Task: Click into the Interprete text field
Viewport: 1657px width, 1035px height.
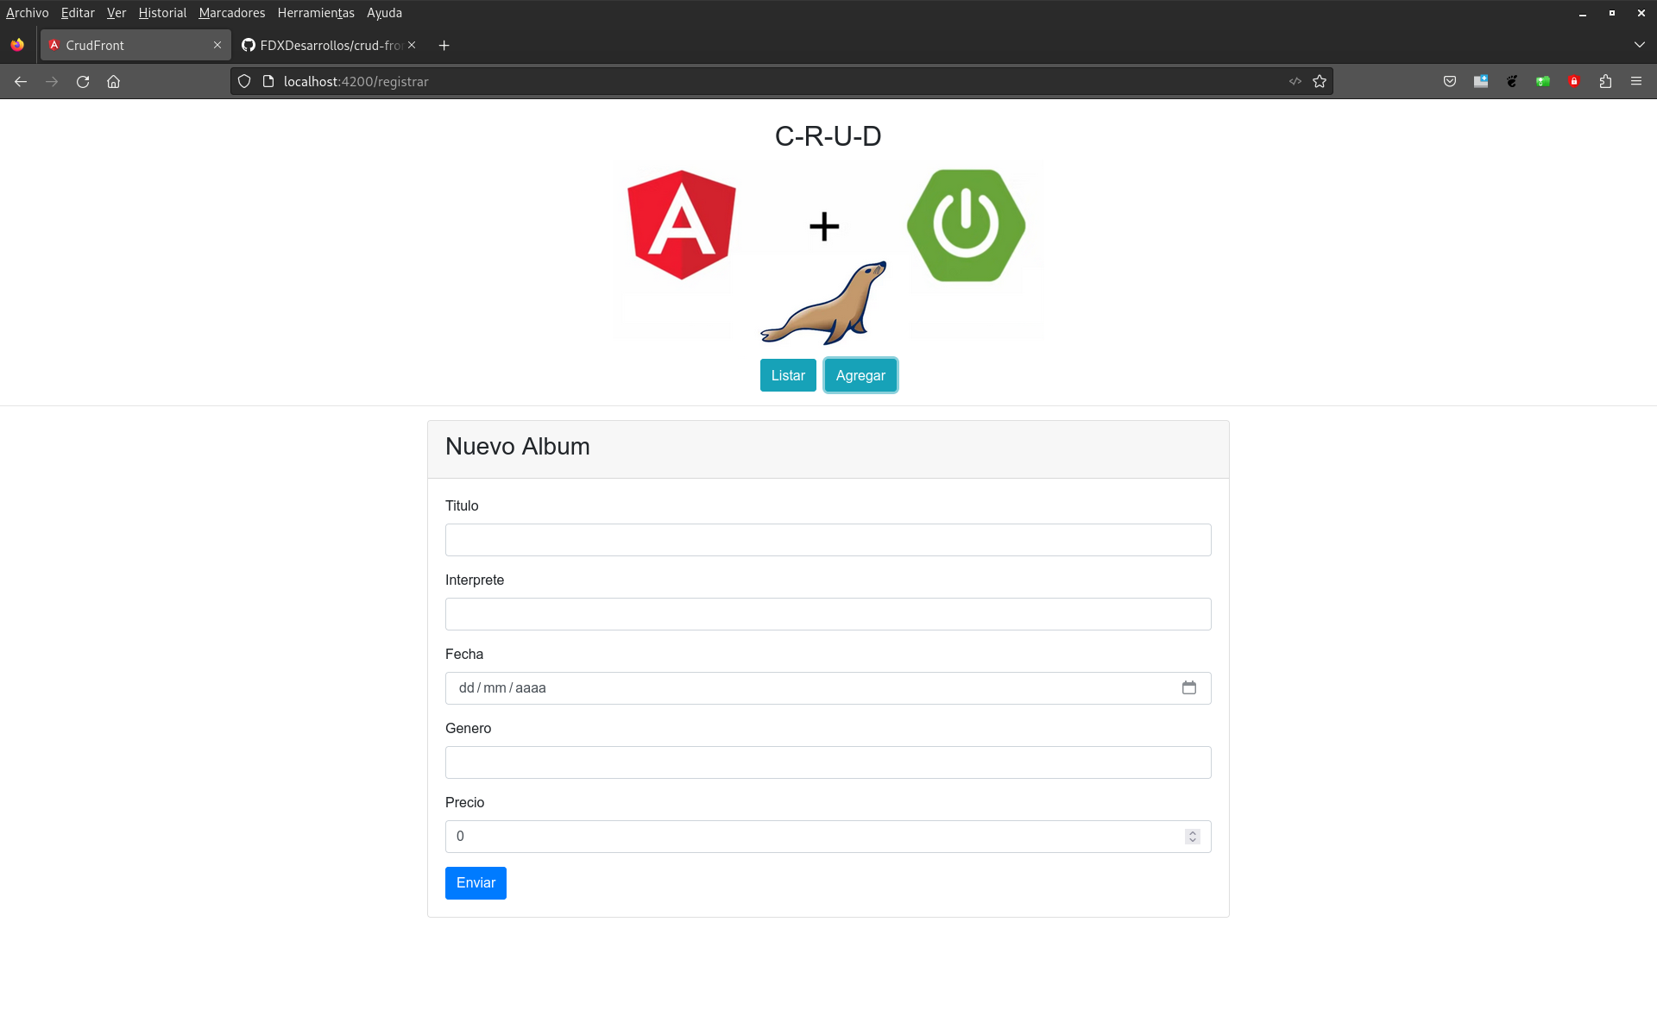Action: 828,615
